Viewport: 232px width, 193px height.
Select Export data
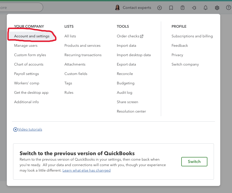tap(126, 64)
